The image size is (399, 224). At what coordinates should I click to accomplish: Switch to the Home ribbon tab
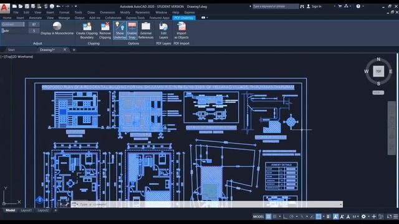[7, 18]
